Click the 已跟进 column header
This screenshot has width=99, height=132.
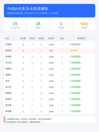click(x=32, y=38)
